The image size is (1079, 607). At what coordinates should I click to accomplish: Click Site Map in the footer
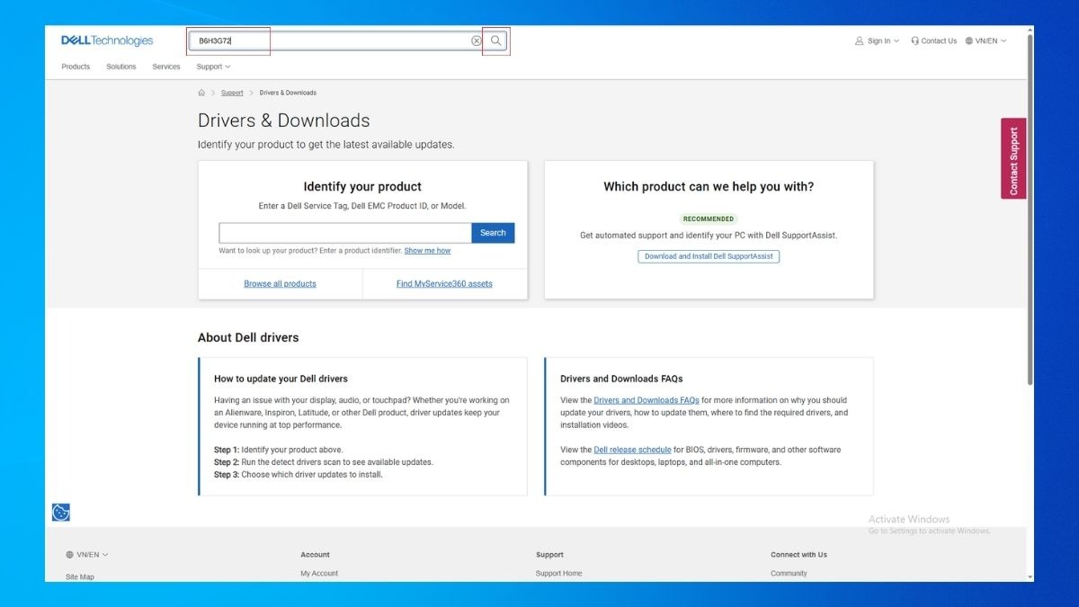[80, 576]
